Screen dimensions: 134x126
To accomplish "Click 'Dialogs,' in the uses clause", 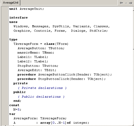I will point(79,31).
